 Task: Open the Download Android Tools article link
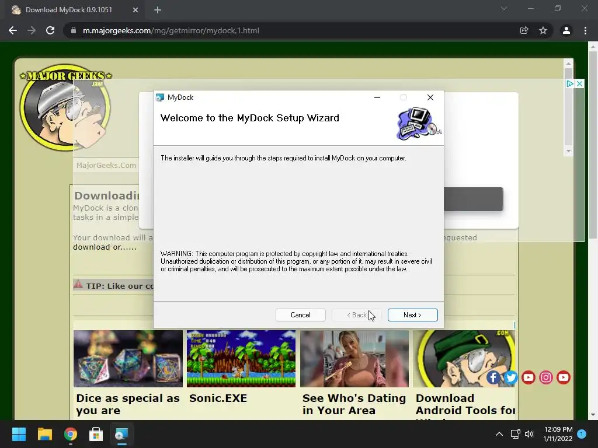coord(465,404)
